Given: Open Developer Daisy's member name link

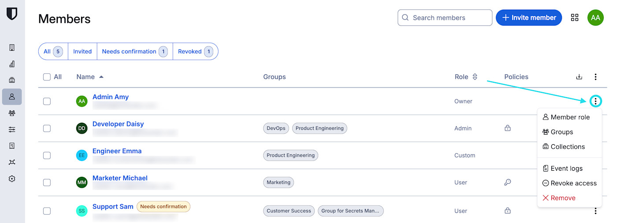Looking at the screenshot, I should [x=118, y=124].
